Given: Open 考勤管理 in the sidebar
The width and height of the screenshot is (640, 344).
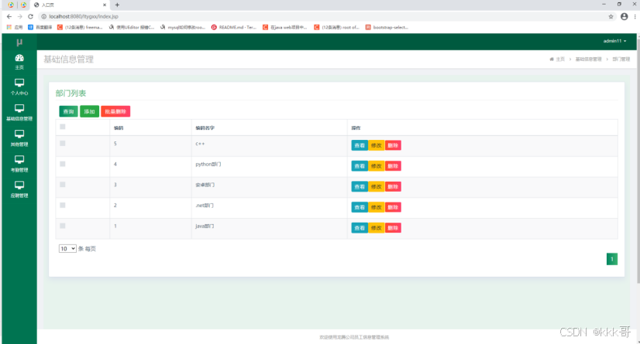Looking at the screenshot, I should [19, 164].
